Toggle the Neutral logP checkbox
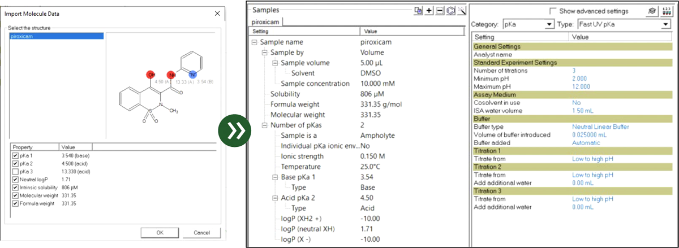 (x=15, y=179)
